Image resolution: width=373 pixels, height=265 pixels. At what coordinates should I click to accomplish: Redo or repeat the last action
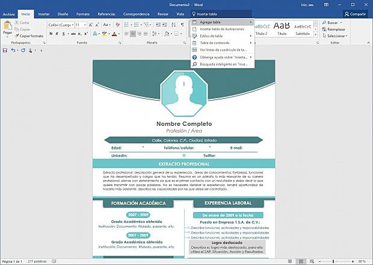pos(23,50)
